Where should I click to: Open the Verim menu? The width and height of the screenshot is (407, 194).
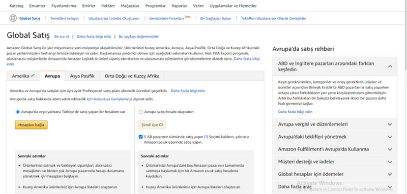tap(198, 6)
